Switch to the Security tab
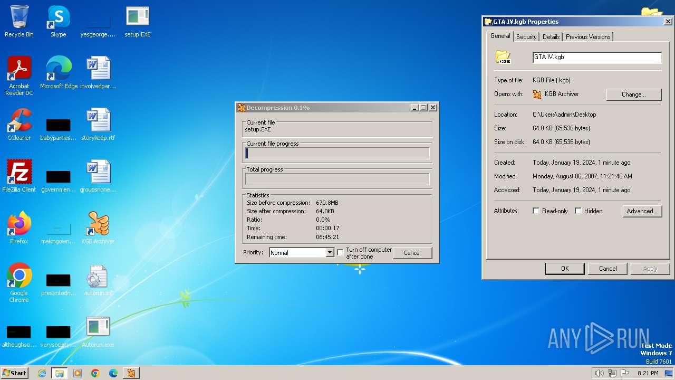The image size is (675, 380). coord(526,37)
